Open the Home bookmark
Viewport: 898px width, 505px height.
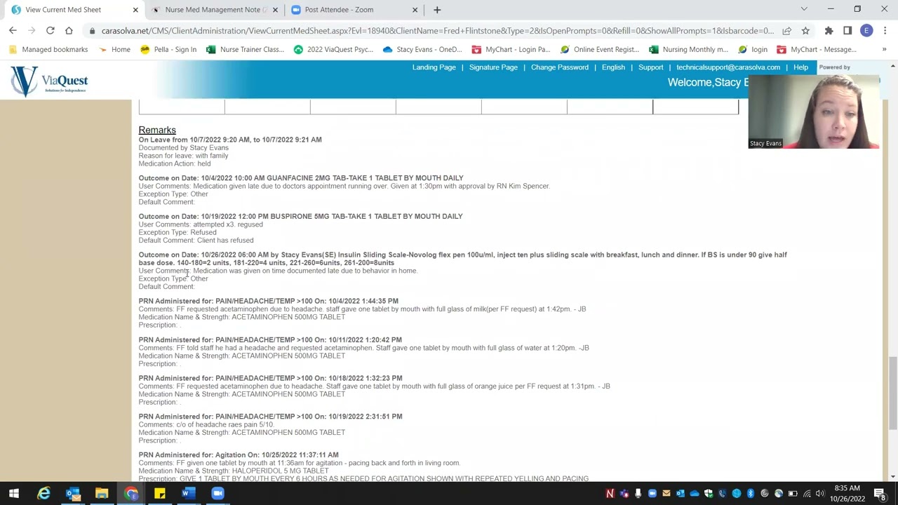pyautogui.click(x=114, y=50)
